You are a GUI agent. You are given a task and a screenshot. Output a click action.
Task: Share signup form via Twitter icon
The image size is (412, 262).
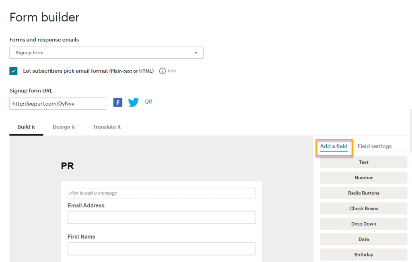[x=134, y=102]
